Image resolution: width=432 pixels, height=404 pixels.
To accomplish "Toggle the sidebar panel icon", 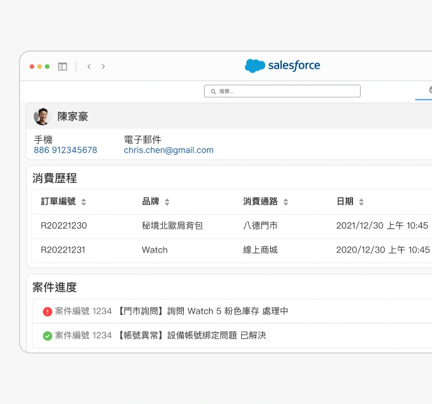I will 63,67.
